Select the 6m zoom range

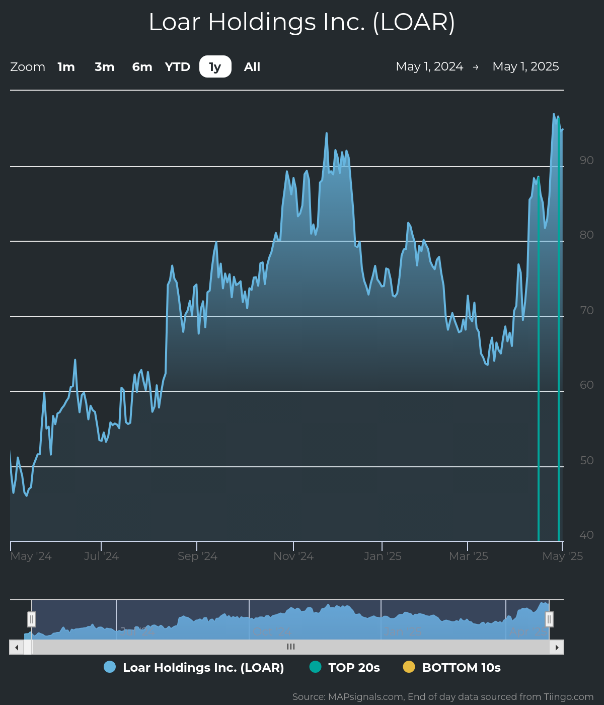coord(142,67)
